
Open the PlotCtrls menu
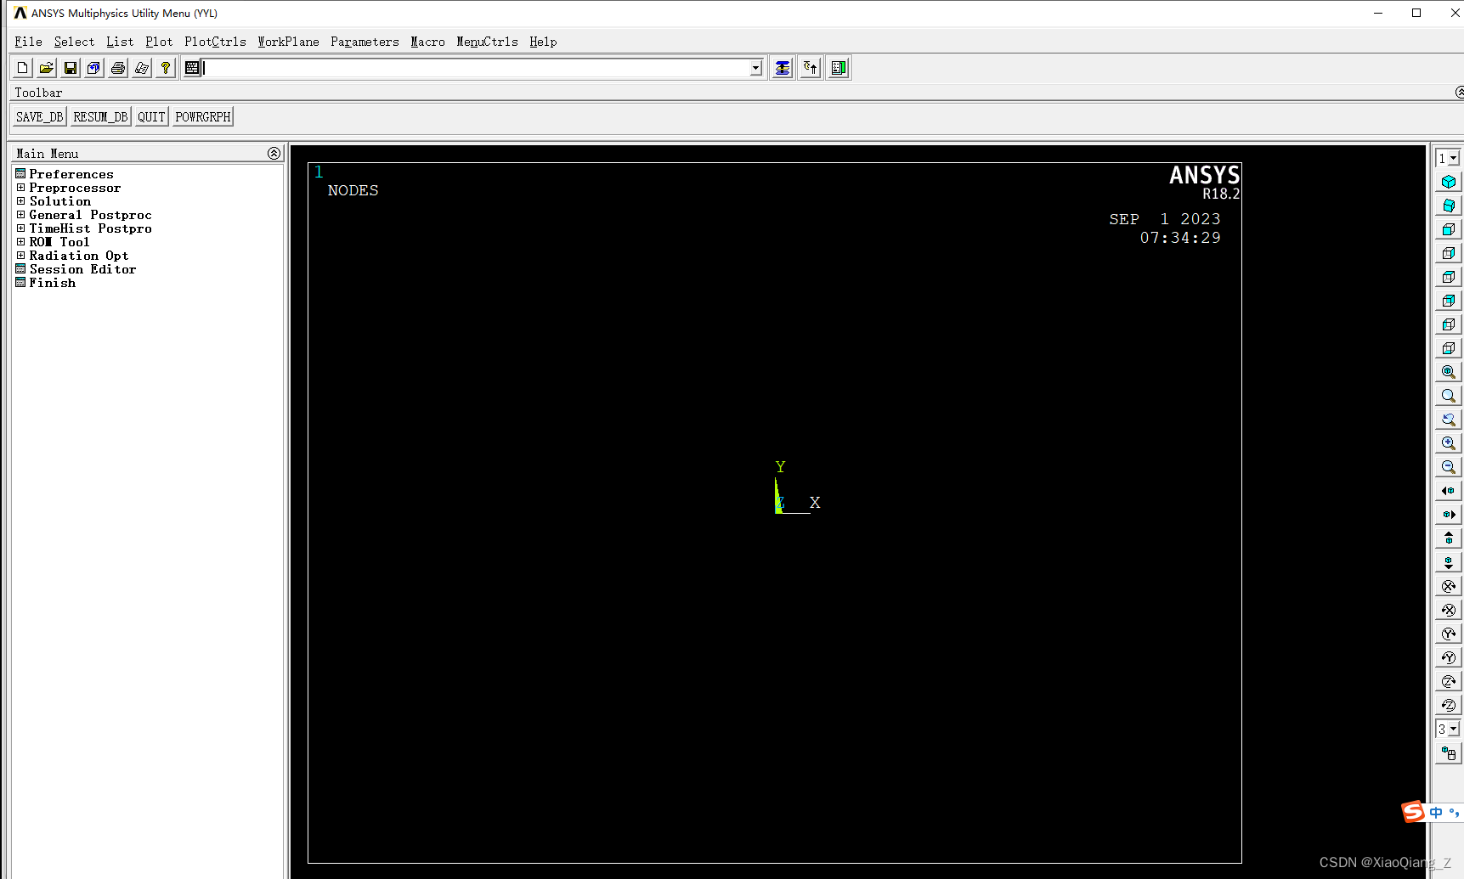(x=215, y=42)
